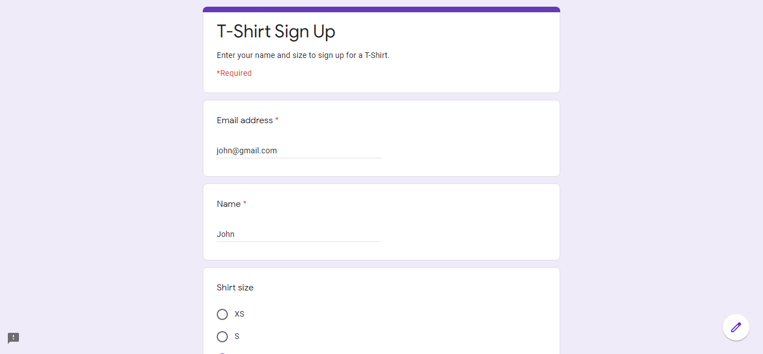Open the report a problem feedback icon
This screenshot has width=763, height=354.
13,338
